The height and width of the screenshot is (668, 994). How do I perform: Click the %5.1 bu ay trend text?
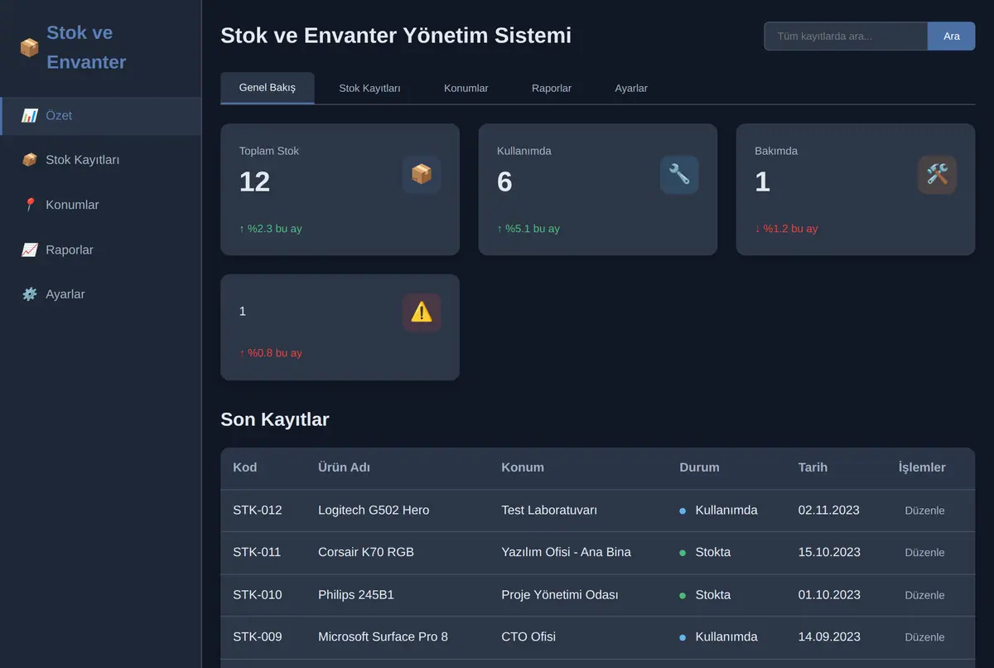pyautogui.click(x=528, y=229)
